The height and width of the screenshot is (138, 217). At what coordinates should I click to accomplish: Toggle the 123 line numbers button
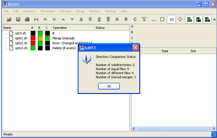tap(172, 20)
